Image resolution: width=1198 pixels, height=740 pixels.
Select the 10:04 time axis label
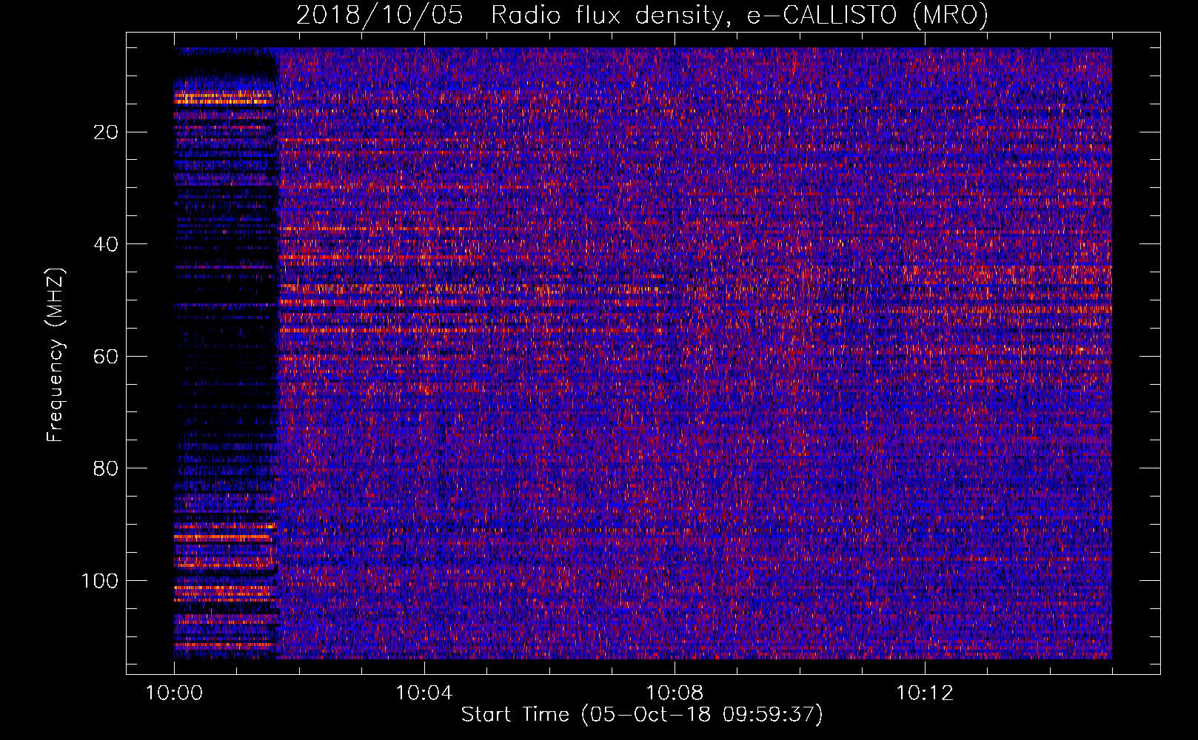424,693
